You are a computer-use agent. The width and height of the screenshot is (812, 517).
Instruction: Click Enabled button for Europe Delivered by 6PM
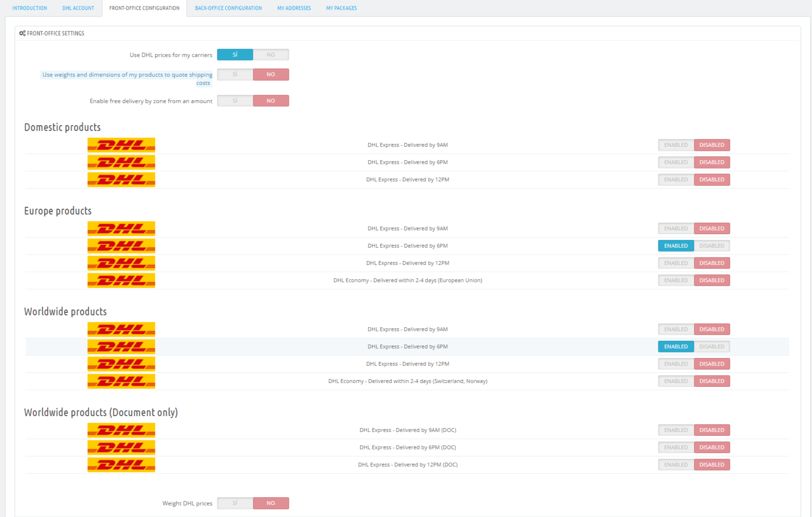point(676,246)
